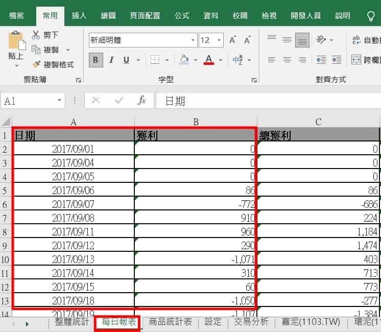Screen dimensions: 381x332
Task: Switch to the 公式 (Formulas) ribbon tab
Action: [182, 15]
